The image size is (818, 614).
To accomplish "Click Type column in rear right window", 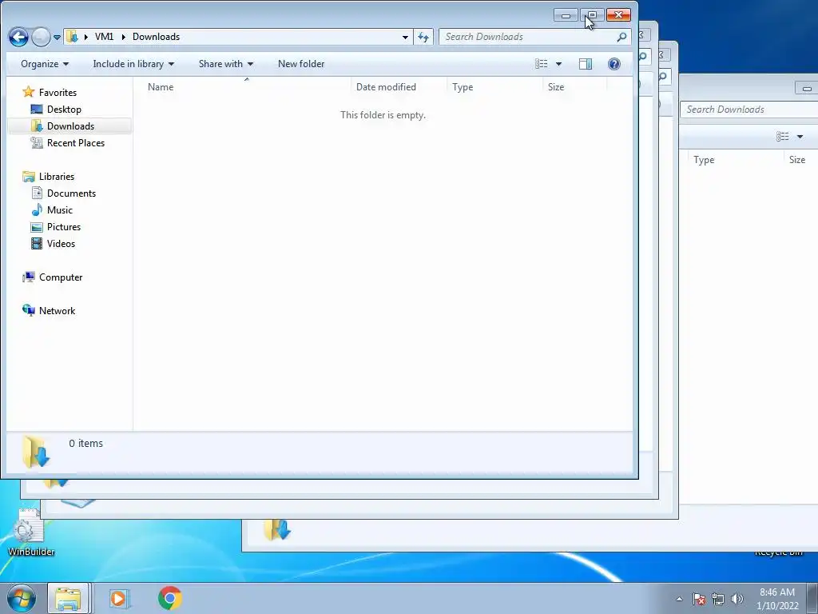I will pyautogui.click(x=704, y=160).
